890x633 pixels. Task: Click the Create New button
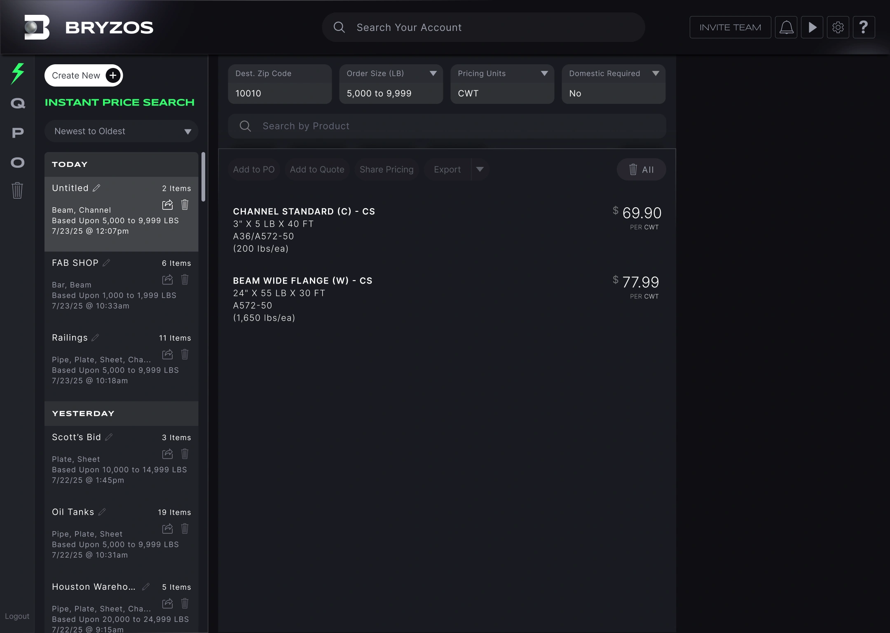pos(84,75)
